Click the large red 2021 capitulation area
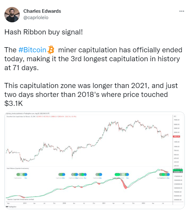The image size is (188, 213). point(125,185)
